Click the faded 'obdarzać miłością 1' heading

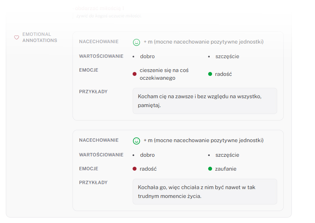[99, 8]
